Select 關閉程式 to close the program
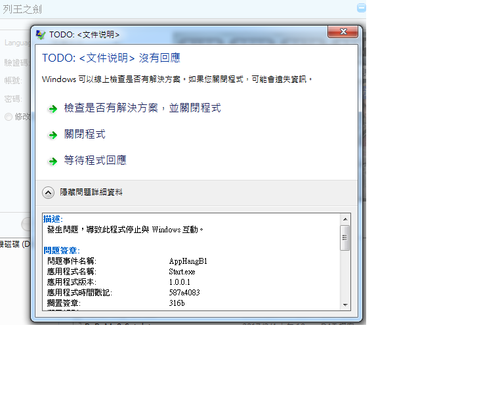Viewport: 504px width, 403px height. [85, 135]
